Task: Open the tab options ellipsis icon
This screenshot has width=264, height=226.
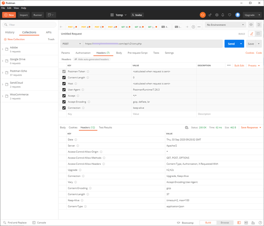Action: 199,27
